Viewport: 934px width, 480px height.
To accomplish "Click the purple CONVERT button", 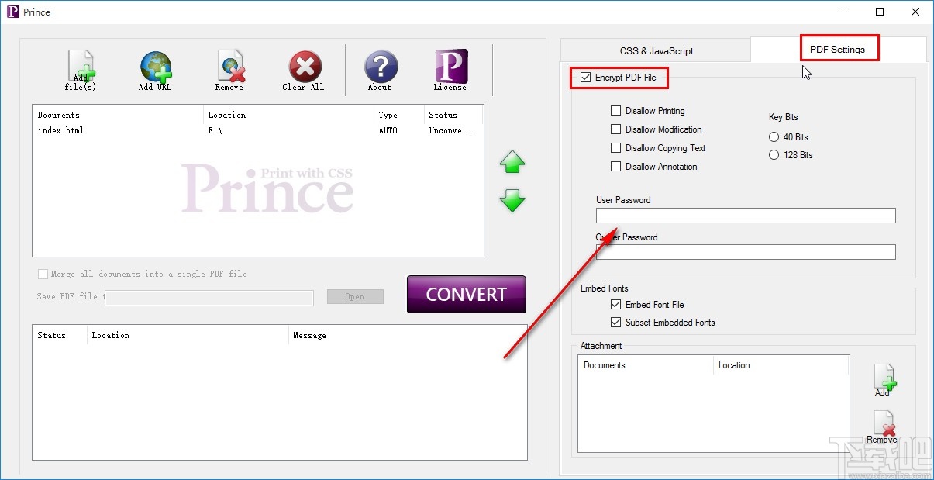I will 467,295.
